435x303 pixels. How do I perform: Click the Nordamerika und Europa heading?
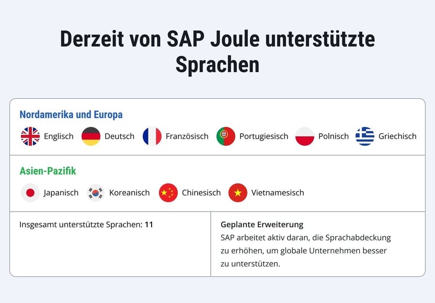[x=71, y=114]
